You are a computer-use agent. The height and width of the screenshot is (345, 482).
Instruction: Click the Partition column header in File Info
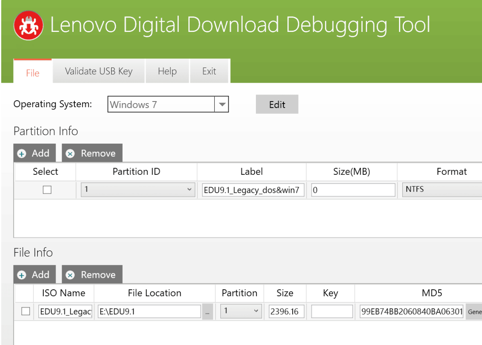click(240, 293)
